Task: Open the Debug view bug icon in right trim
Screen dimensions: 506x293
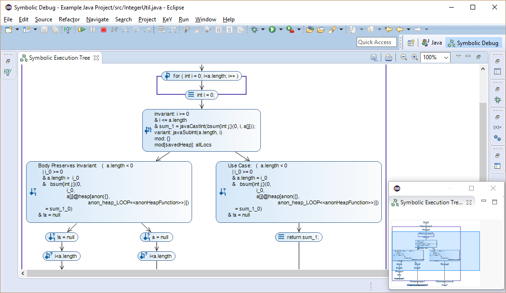Action: click(497, 100)
